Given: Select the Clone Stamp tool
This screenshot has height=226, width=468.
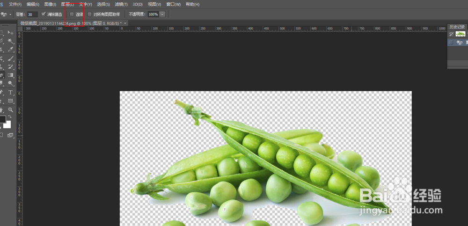Looking at the screenshot, I should tap(1, 66).
